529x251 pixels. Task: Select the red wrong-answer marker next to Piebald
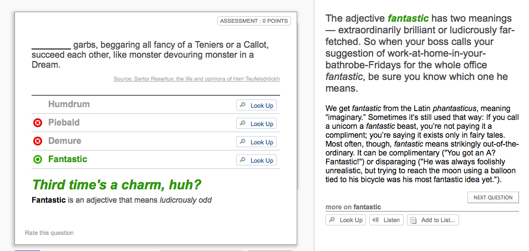[38, 123]
